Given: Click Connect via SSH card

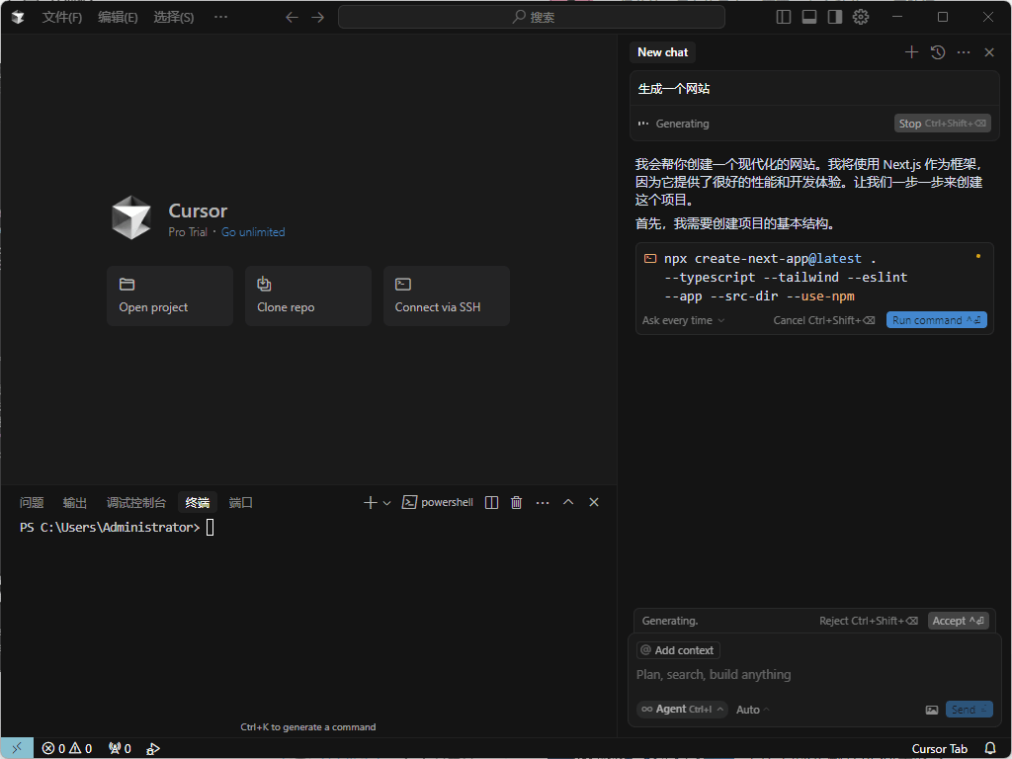Looking at the screenshot, I should pyautogui.click(x=446, y=295).
